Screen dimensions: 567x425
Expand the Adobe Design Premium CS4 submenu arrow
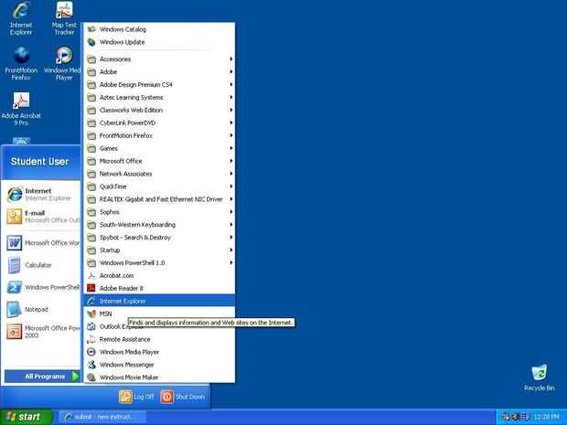click(230, 85)
